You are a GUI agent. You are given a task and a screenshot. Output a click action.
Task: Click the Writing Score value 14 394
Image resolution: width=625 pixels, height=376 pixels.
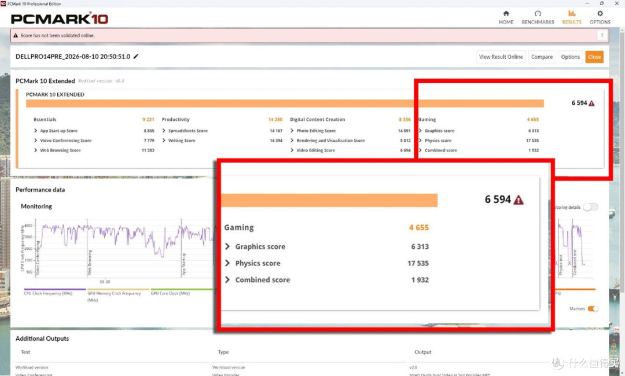(276, 140)
